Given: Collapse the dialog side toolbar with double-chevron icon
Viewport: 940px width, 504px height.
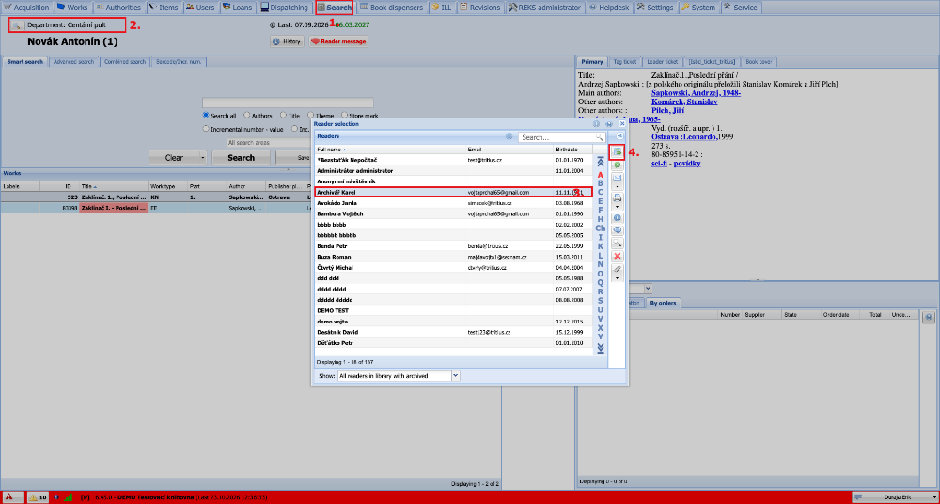Looking at the screenshot, I should click(x=620, y=136).
